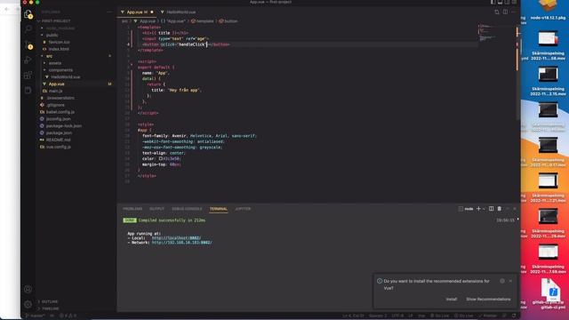569x320 pixels.
Task: Collapse the public folder
Action: point(52,36)
